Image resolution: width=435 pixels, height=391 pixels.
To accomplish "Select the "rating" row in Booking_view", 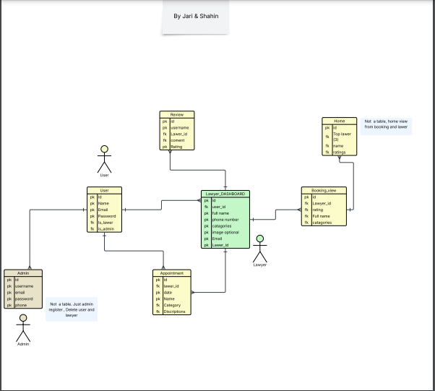I will click(324, 210).
